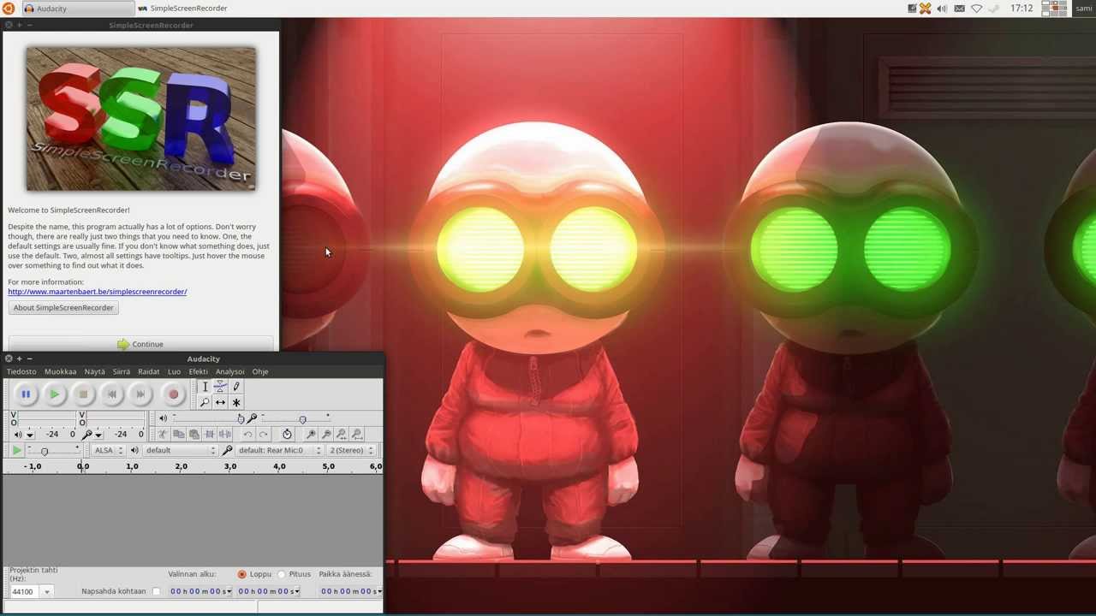Open the Muokkaa menu
This screenshot has height=616, width=1096.
[x=60, y=371]
